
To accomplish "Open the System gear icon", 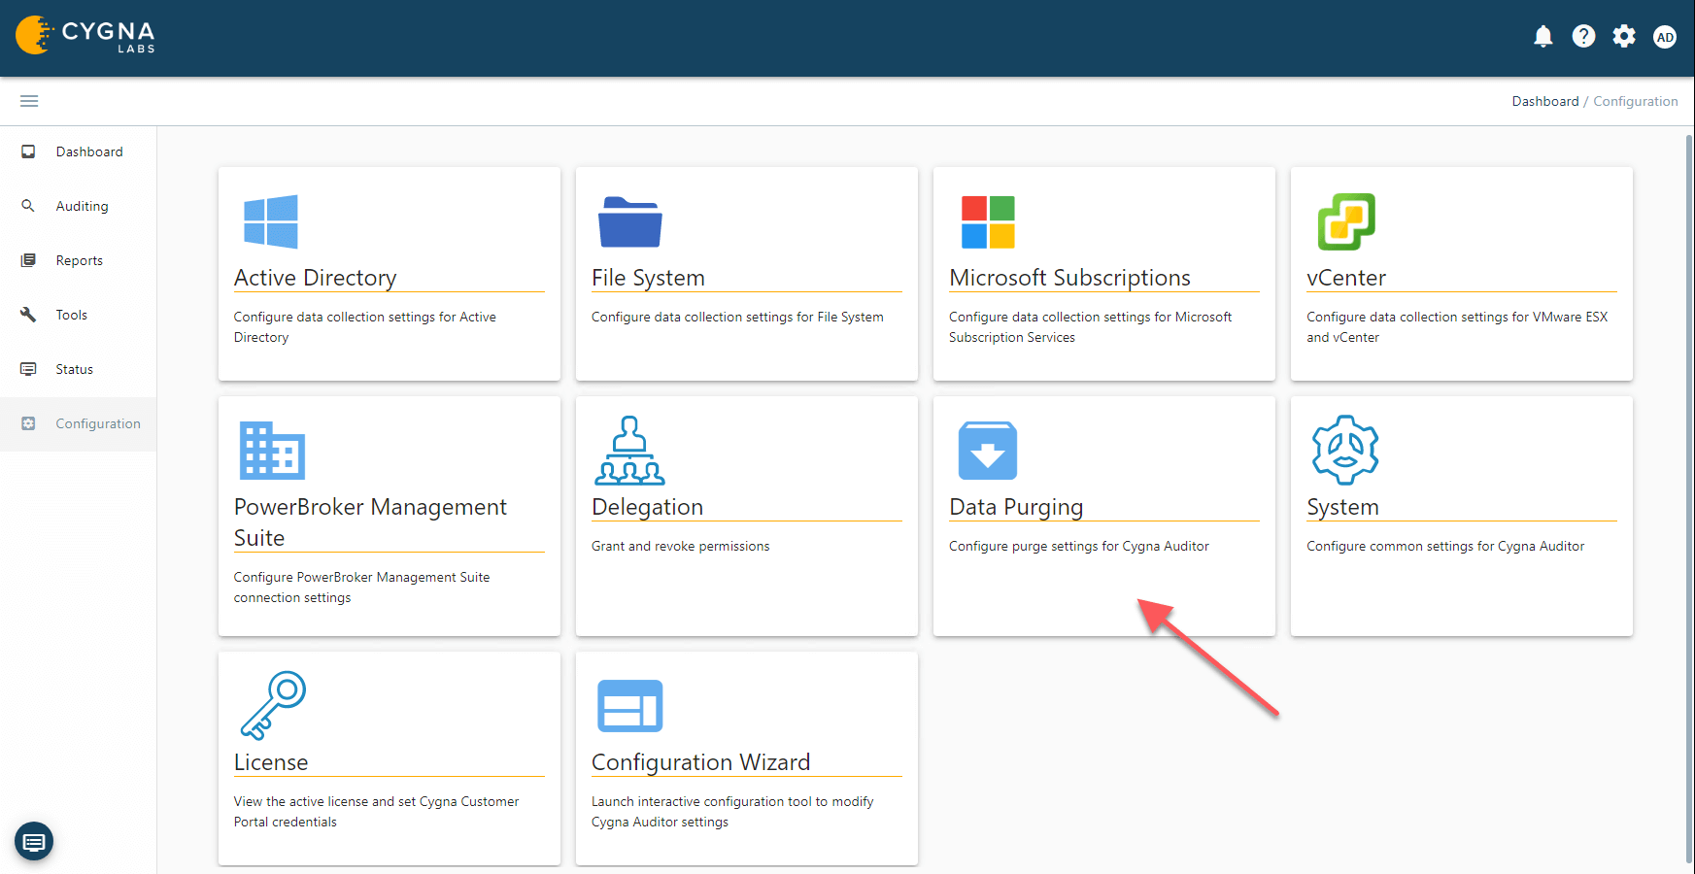I will pos(1344,450).
